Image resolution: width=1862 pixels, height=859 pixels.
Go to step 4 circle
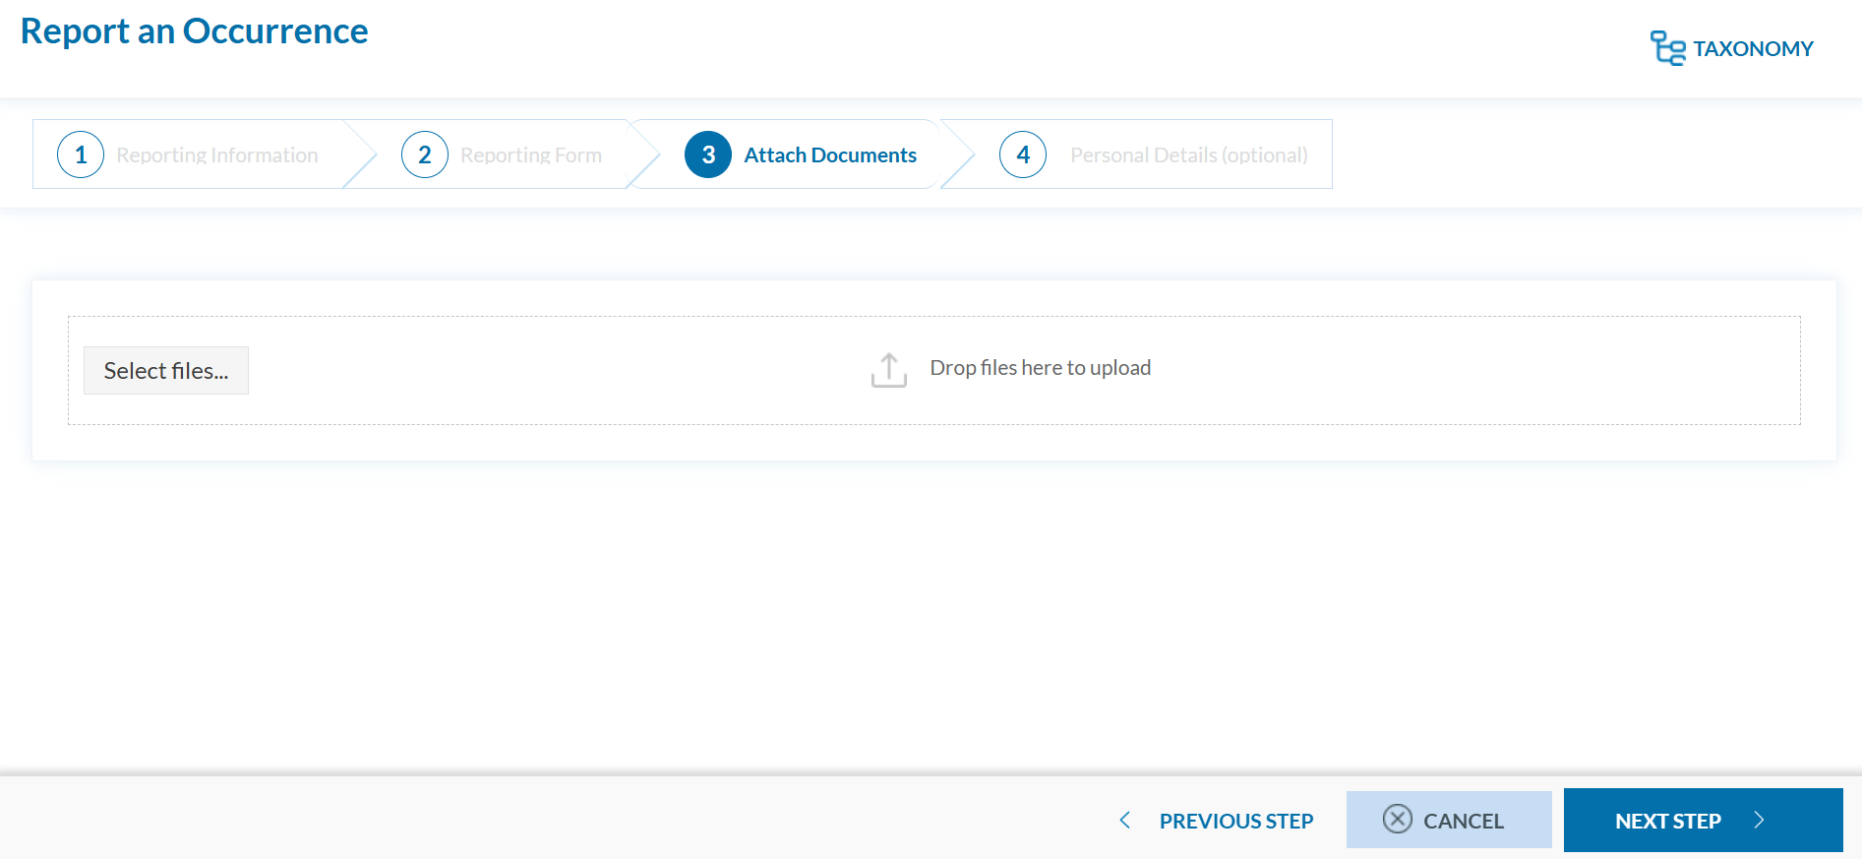pyautogui.click(x=1023, y=154)
